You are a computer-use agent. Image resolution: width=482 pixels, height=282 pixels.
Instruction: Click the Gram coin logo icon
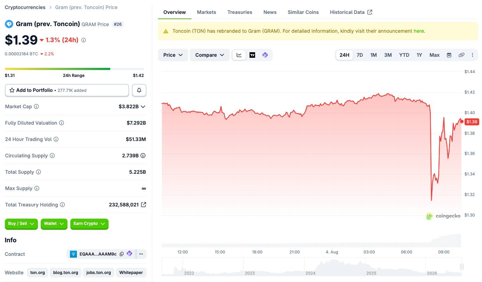pos(9,24)
